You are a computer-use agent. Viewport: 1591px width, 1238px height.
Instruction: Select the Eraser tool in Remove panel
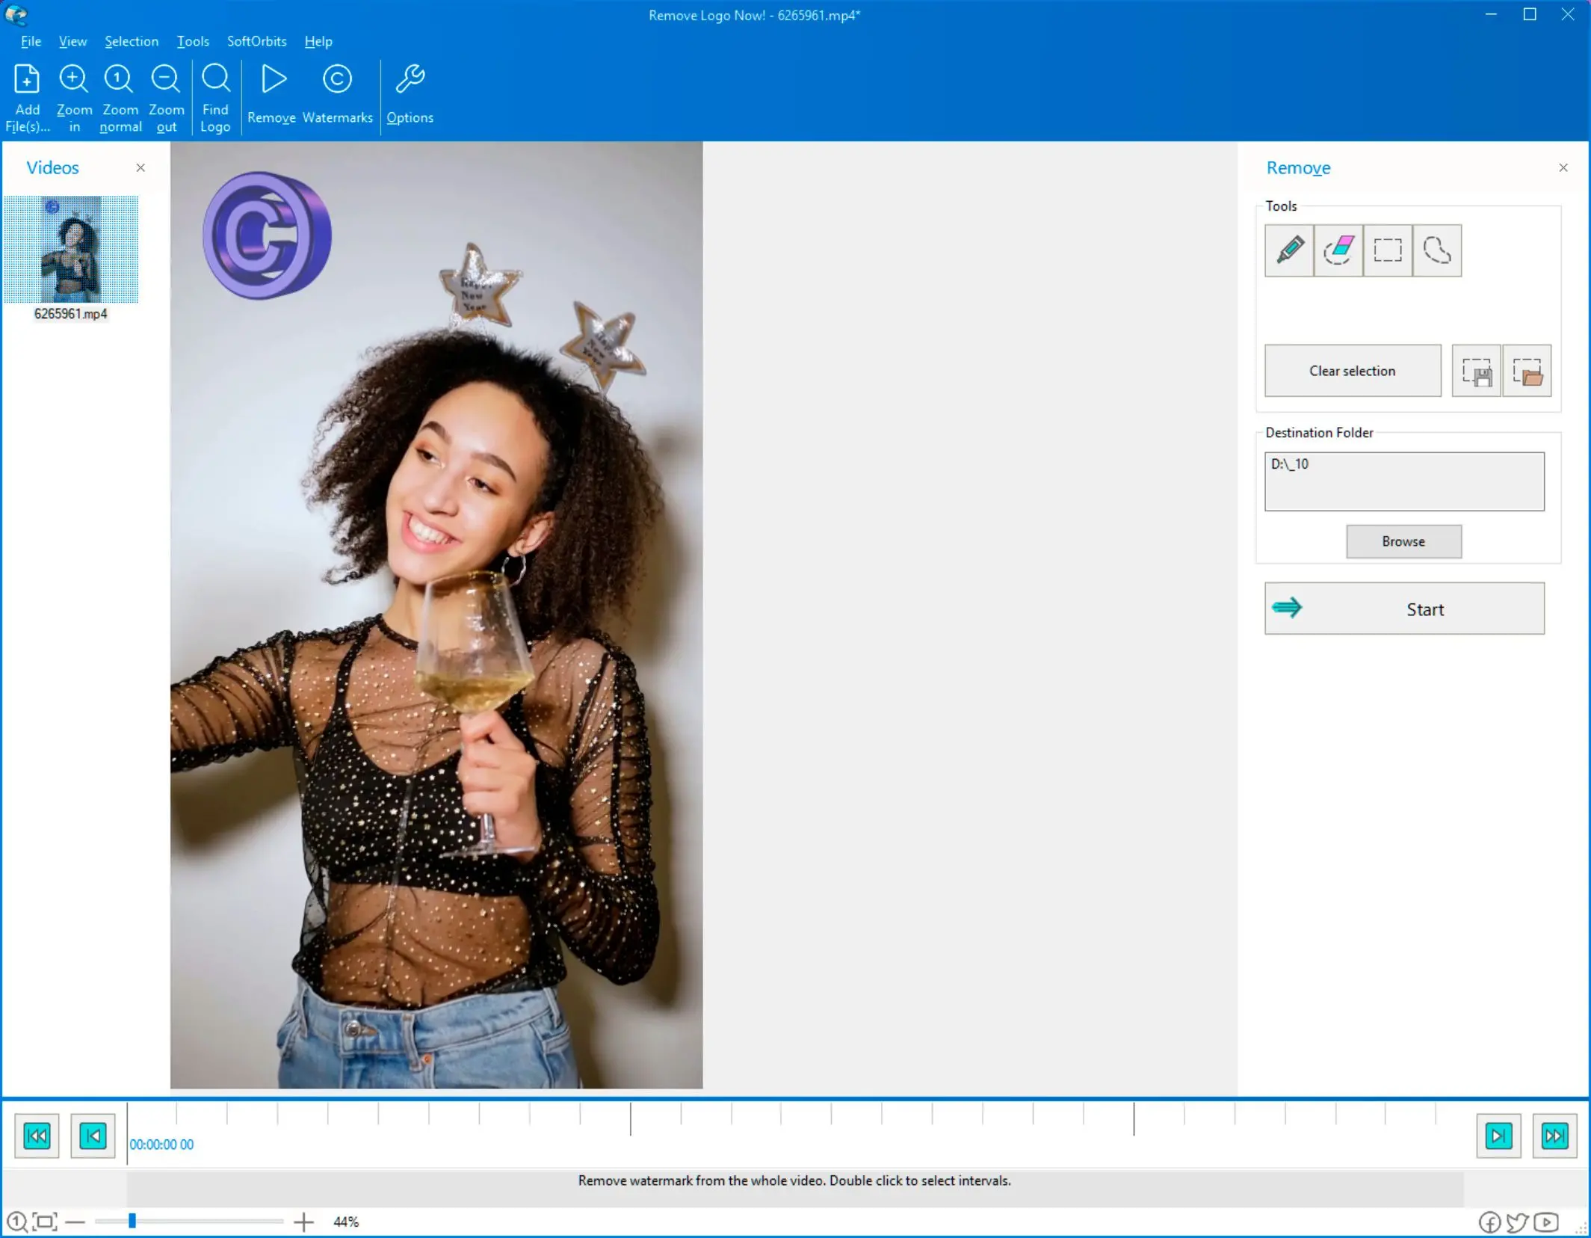pyautogui.click(x=1338, y=248)
